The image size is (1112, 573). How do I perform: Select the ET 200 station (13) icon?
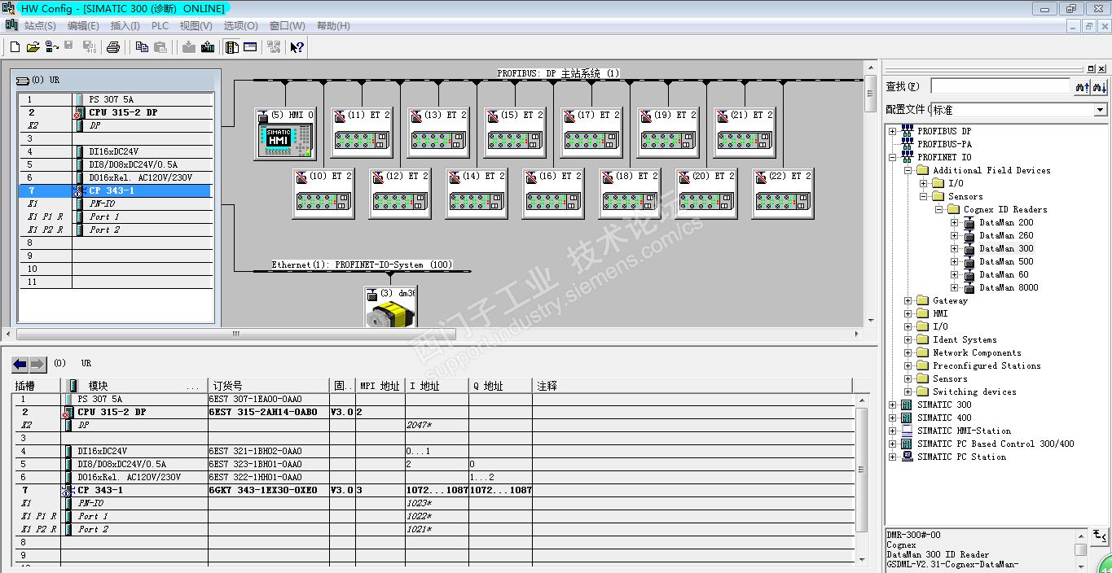[x=438, y=133]
